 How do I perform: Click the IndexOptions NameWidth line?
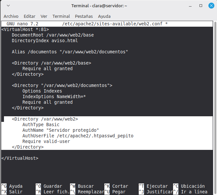click(x=55, y=97)
